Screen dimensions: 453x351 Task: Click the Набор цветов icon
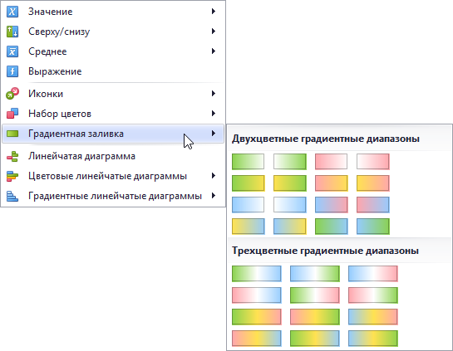(x=12, y=114)
